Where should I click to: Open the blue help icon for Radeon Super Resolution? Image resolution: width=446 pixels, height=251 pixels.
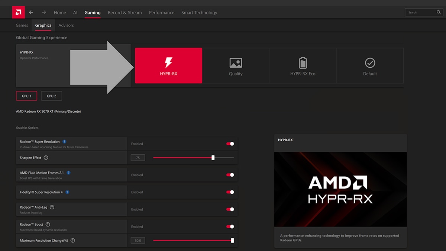(x=64, y=142)
